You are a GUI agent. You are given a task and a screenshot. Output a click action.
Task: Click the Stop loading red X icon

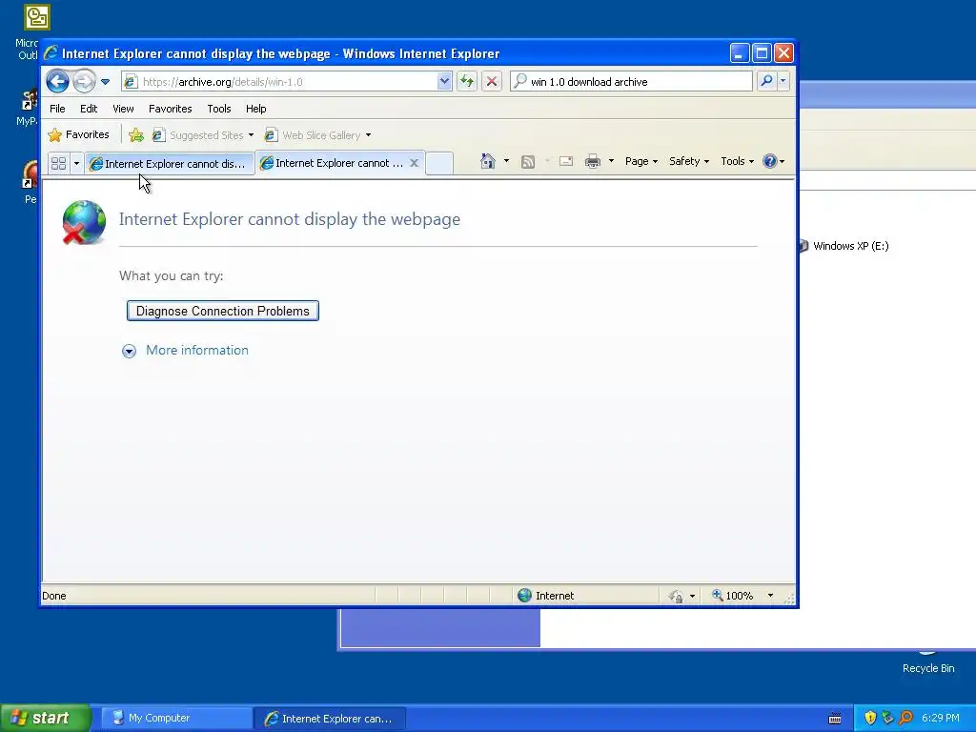492,82
